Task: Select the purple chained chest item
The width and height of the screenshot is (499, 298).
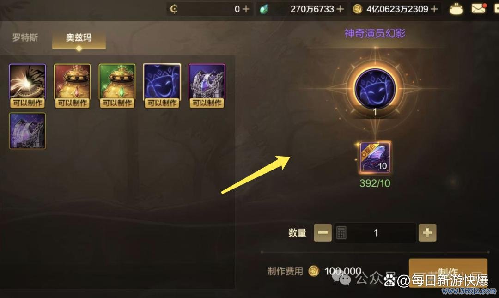Action: pos(207,85)
